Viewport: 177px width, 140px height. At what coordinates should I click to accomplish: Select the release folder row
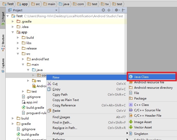[x=29, y=48]
